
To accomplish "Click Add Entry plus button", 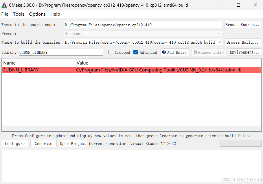I will (175, 52).
